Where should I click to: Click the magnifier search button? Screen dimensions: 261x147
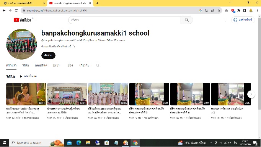187,20
